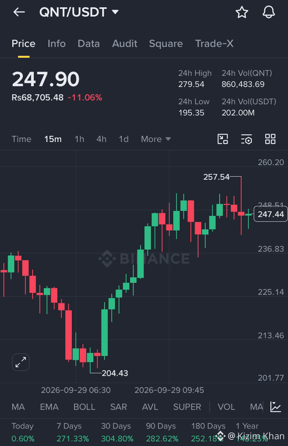Switch to the Info tab
Viewport: 288px width, 446px height.
click(x=56, y=43)
